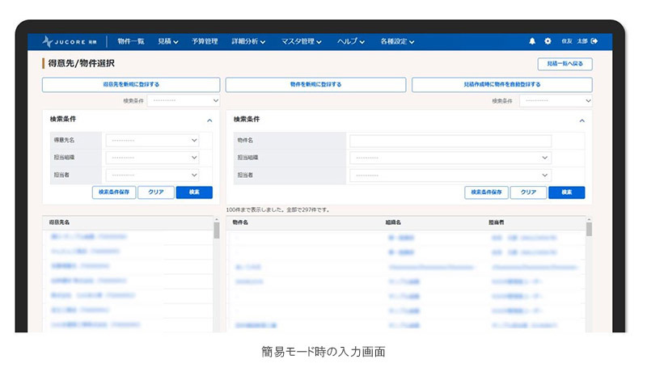Click the JUCORE logo
Screen dimensions: 647x372
[x=70, y=42]
